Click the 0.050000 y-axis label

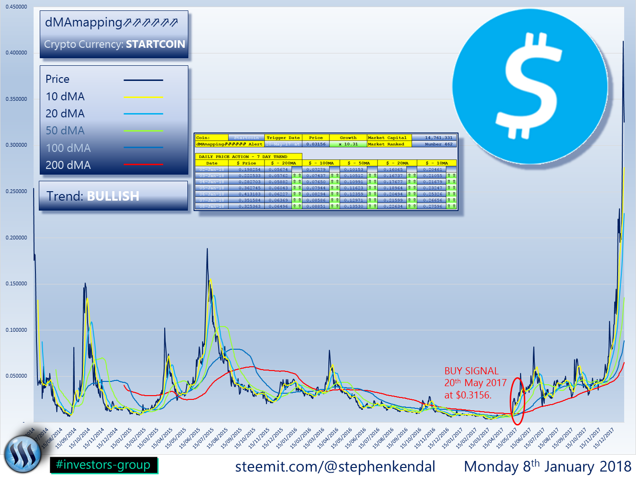pos(16,376)
